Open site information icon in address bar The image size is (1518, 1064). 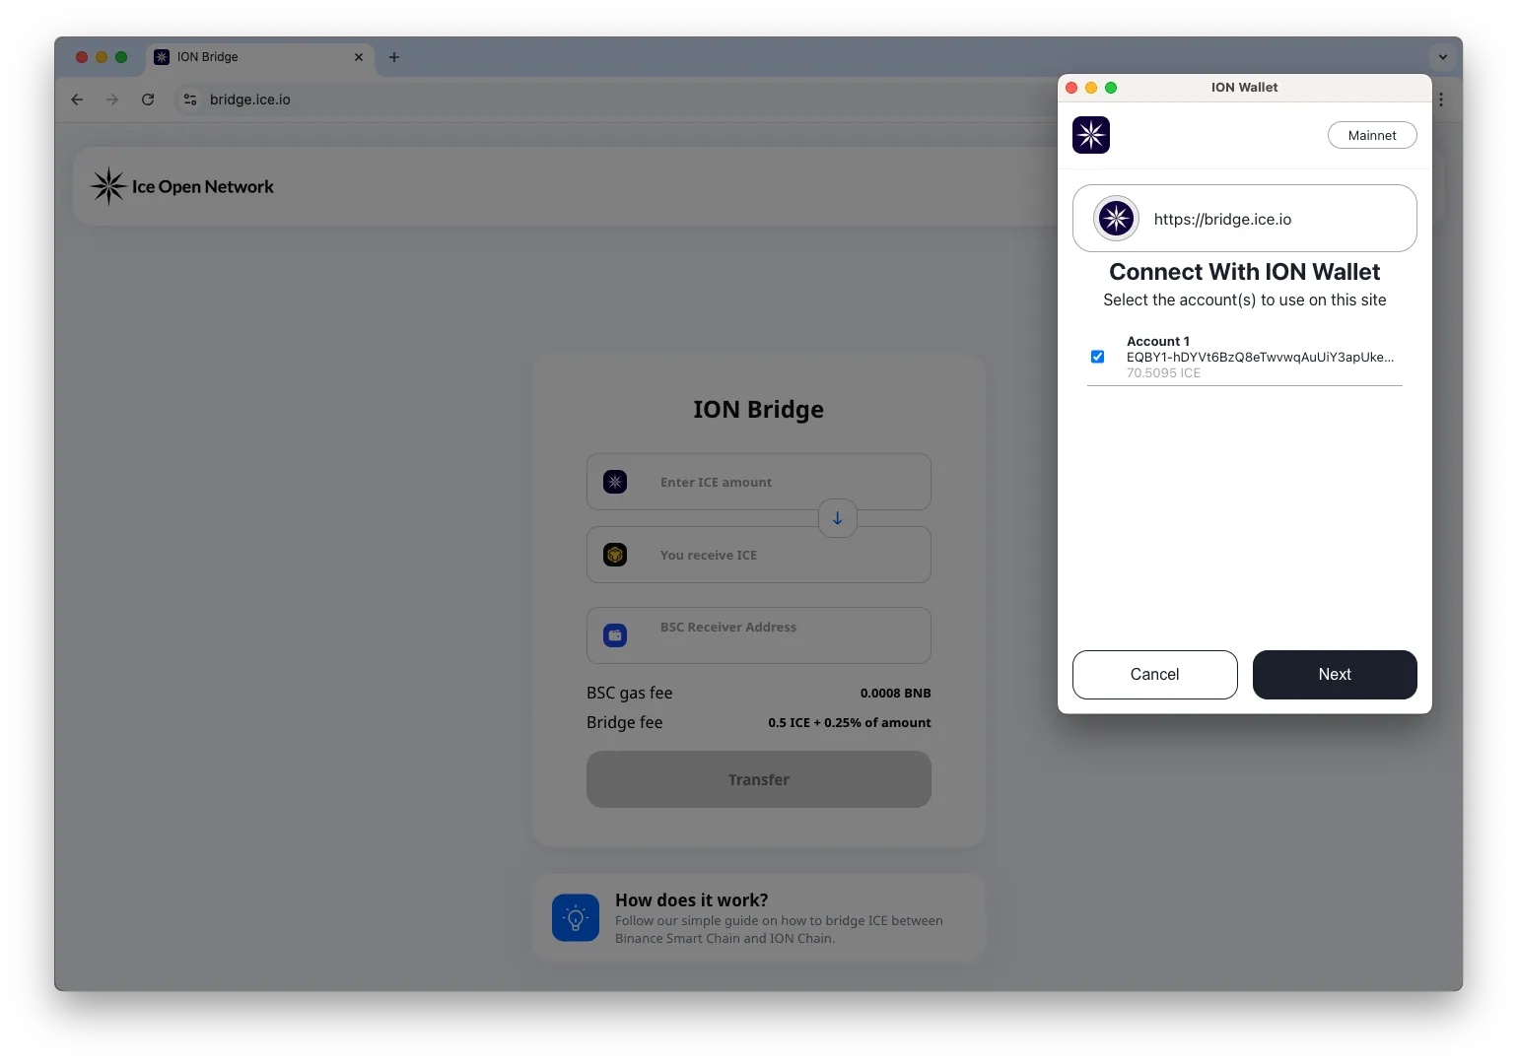point(190,100)
